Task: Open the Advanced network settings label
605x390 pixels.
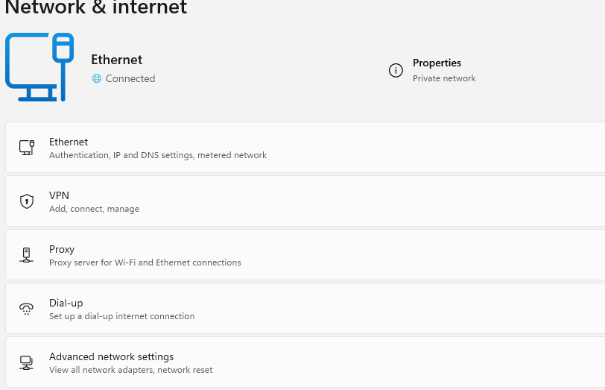Action: [111, 356]
